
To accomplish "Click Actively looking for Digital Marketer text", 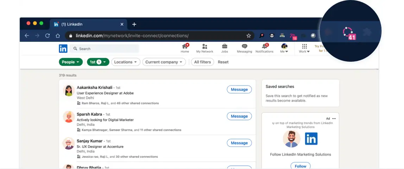I will click(x=105, y=120).
